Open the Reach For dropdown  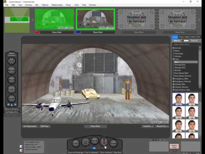point(162,126)
